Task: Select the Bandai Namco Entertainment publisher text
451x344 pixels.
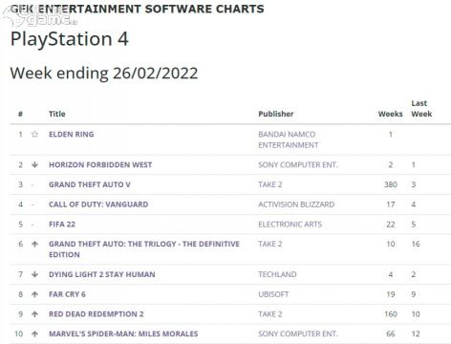Action: tap(289, 140)
